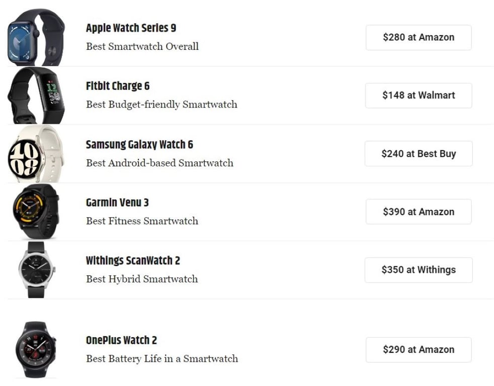Click the OnePlus Watch 2 title

tap(121, 340)
